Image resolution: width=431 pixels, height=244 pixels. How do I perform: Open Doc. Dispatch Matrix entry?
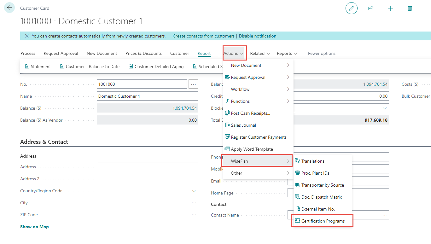(x=321, y=197)
